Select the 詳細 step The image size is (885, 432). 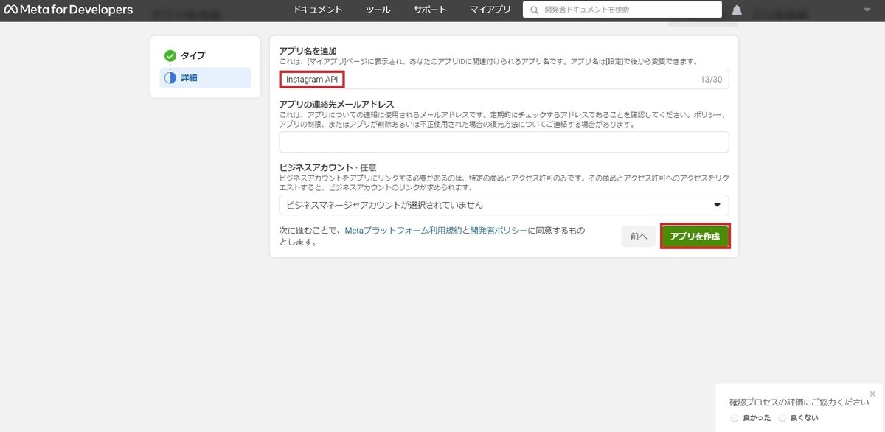click(x=205, y=77)
